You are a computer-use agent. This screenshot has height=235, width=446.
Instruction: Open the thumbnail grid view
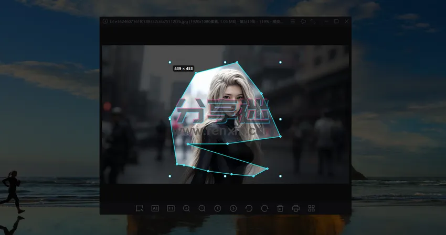(312, 209)
